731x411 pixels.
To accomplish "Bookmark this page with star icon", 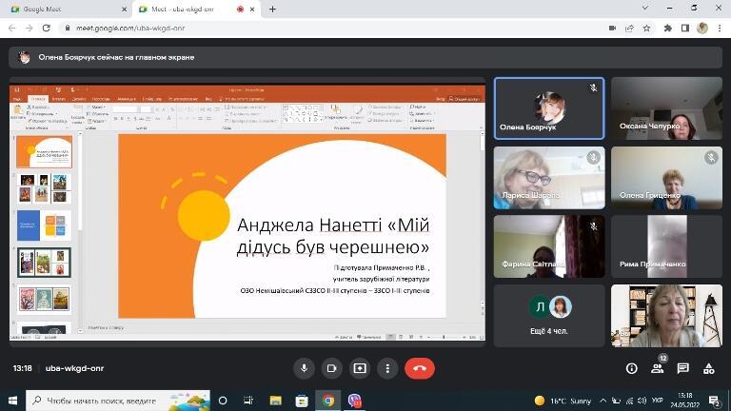I will (646, 29).
